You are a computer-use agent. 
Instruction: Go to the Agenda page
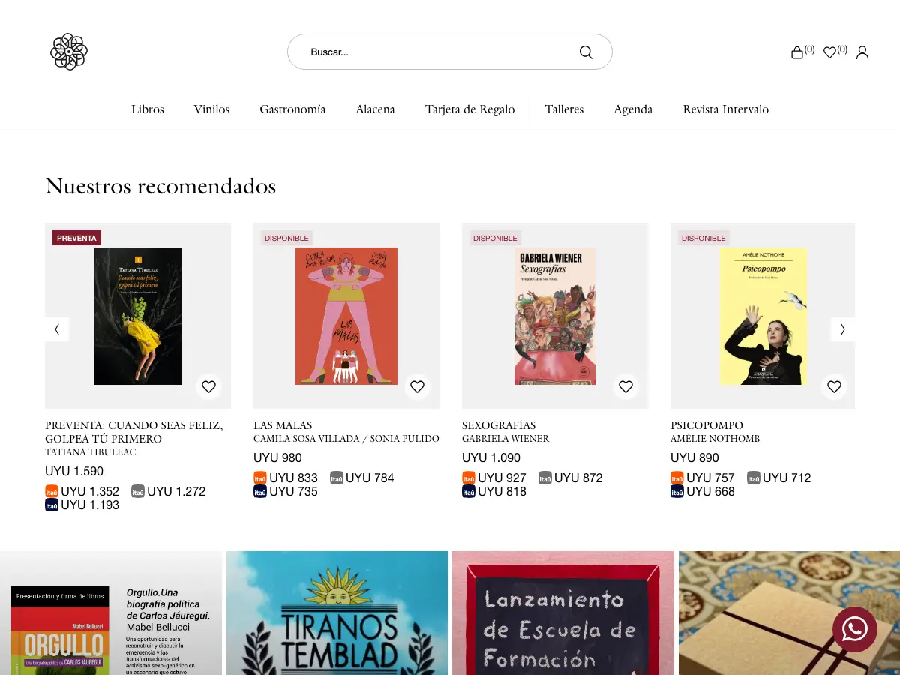click(x=633, y=109)
